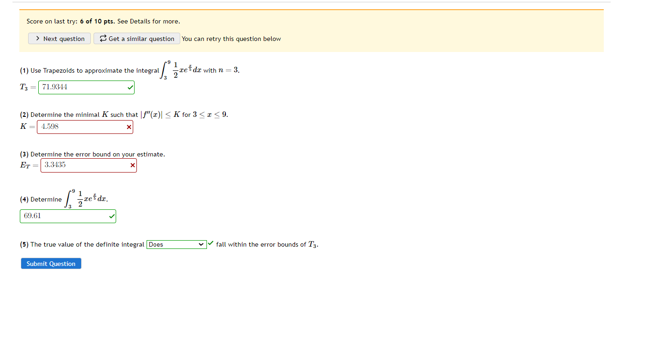Click the red X beside the ET answer
This screenshot has width=660, height=346.
point(132,165)
